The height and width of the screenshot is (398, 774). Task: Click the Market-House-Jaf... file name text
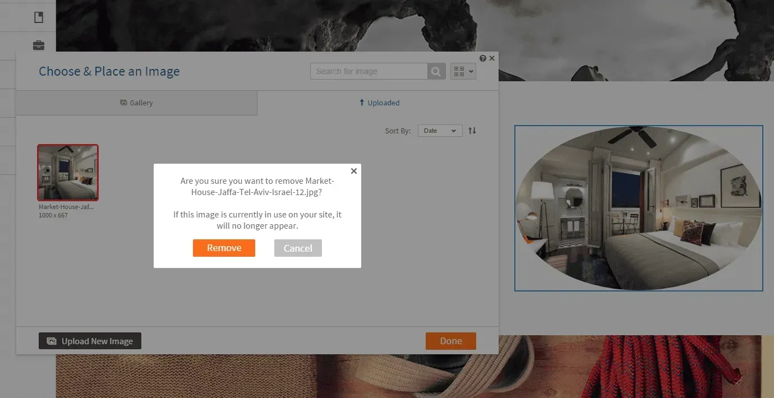click(66, 207)
